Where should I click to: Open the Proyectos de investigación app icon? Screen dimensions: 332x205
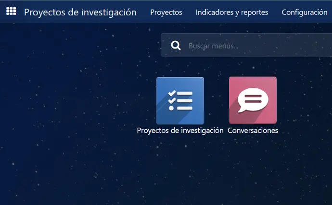pyautogui.click(x=180, y=101)
